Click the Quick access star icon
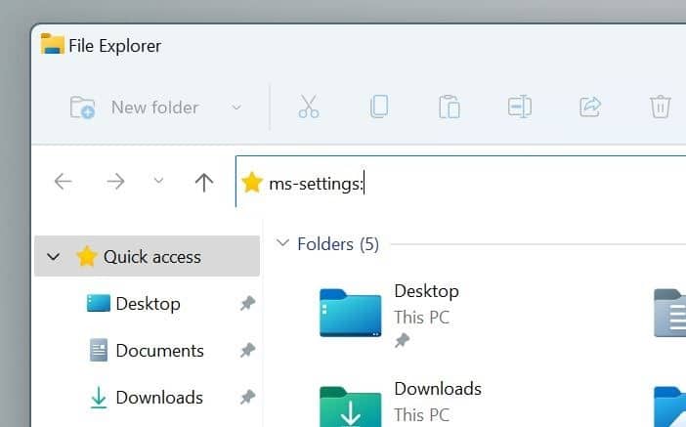 (x=87, y=256)
